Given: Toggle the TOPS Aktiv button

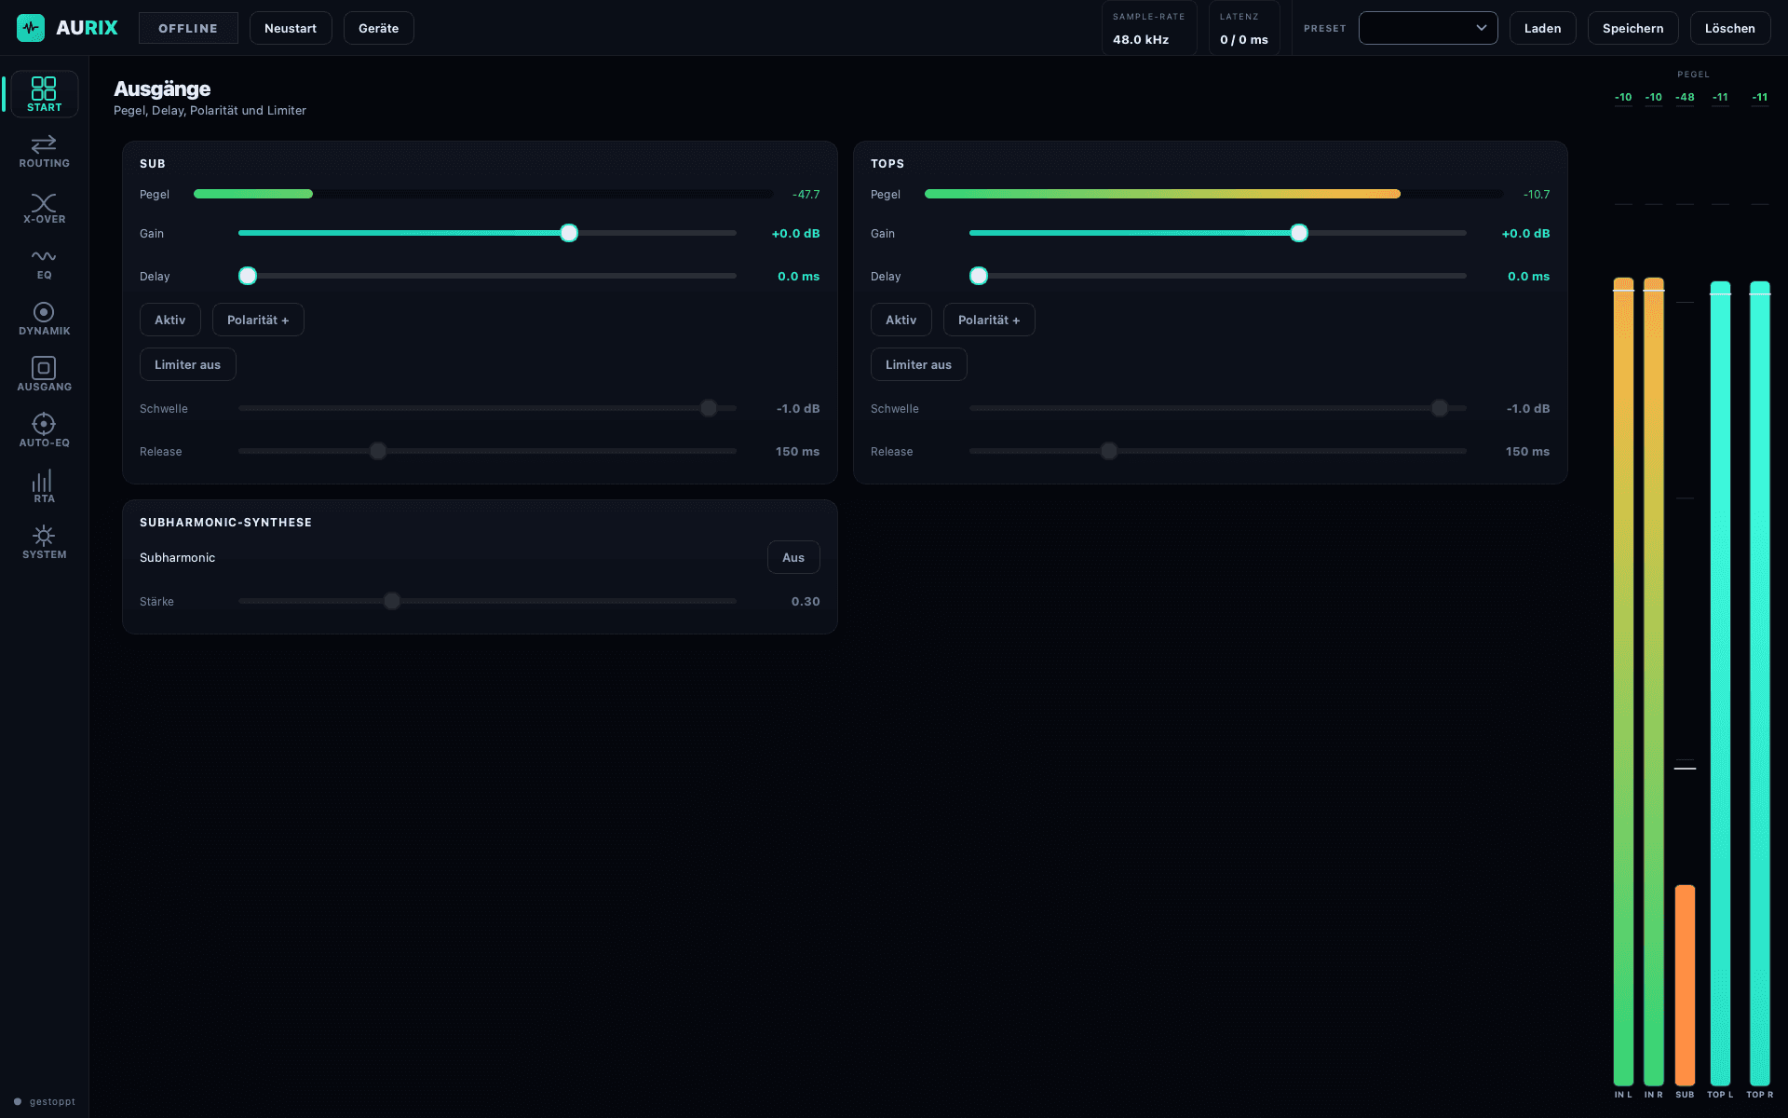Looking at the screenshot, I should 901,320.
